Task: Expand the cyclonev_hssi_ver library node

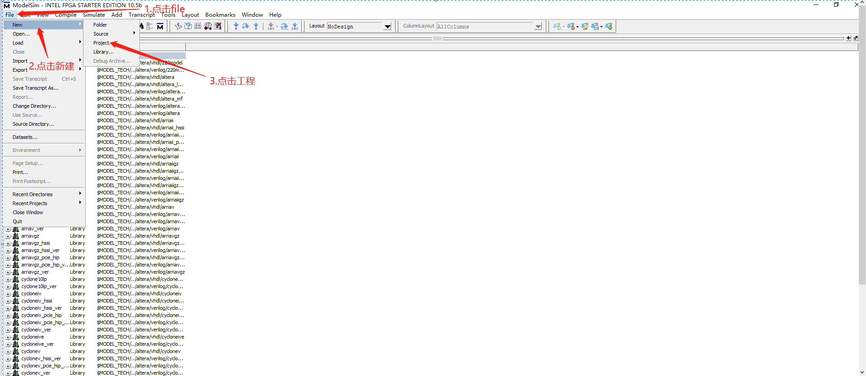Action: 8,359
